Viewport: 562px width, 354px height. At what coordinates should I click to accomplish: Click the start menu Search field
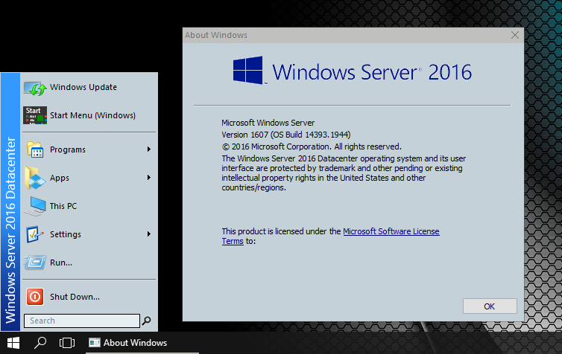click(82, 321)
